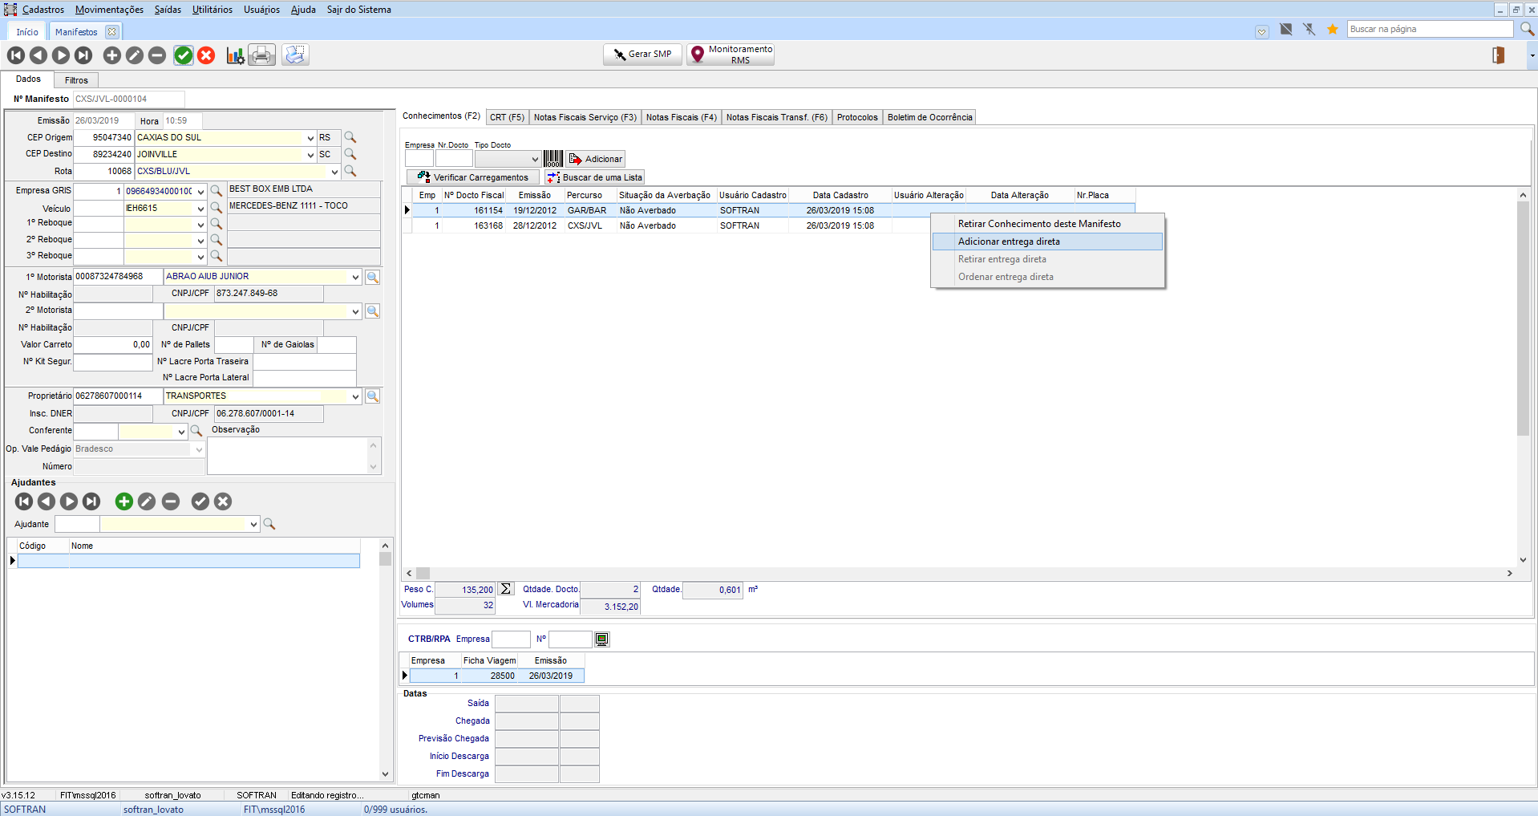Viewport: 1538px width, 816px height.
Task: Open the Movimentações menu
Action: 110,10
